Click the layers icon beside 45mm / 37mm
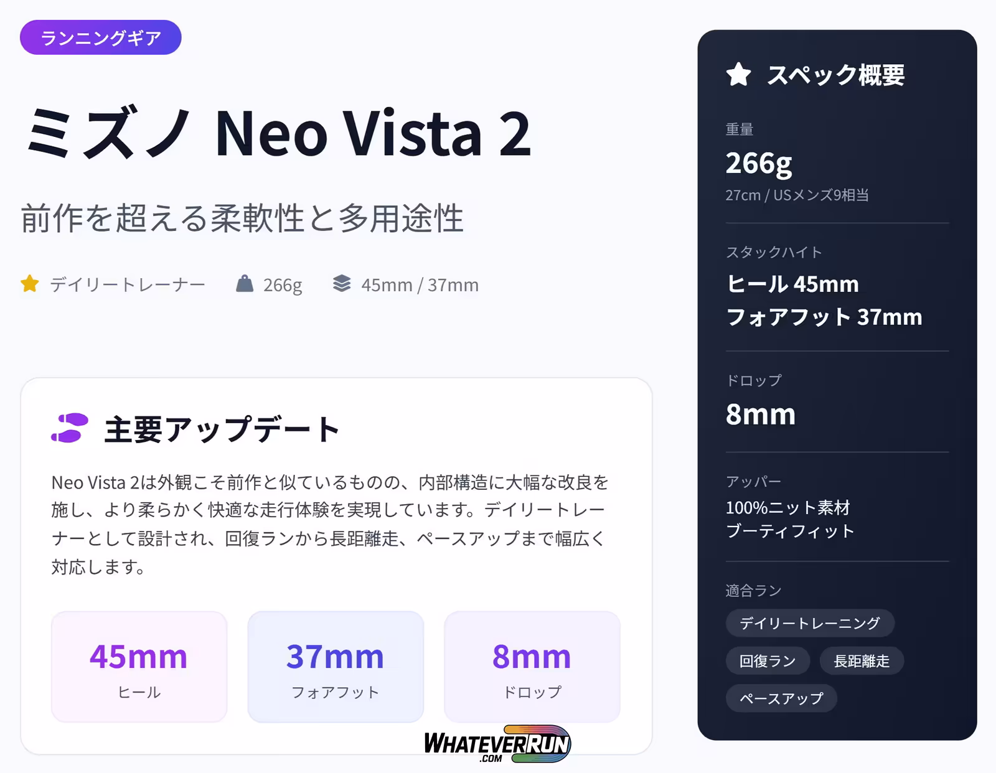Viewport: 996px width, 773px height. click(342, 284)
